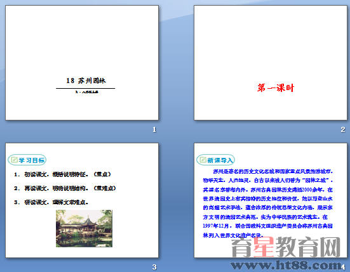Select the 学习目标 heading badge
Image resolution: width=350 pixels, height=272 pixels.
(x=27, y=160)
